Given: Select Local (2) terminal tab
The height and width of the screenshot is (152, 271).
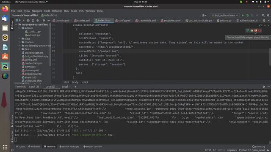Looking at the screenshot, I should [x=34, y=87].
